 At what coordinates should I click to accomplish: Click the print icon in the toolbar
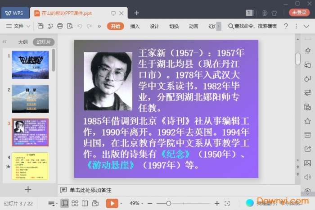tap(60, 26)
